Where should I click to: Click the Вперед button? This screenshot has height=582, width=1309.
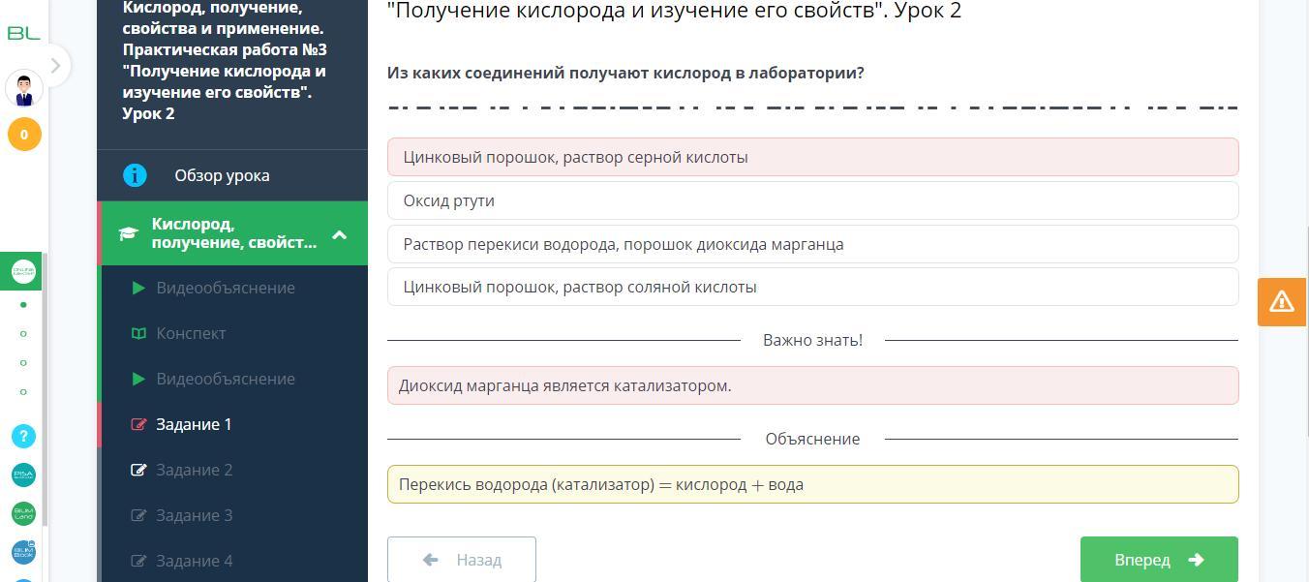coord(1158,560)
